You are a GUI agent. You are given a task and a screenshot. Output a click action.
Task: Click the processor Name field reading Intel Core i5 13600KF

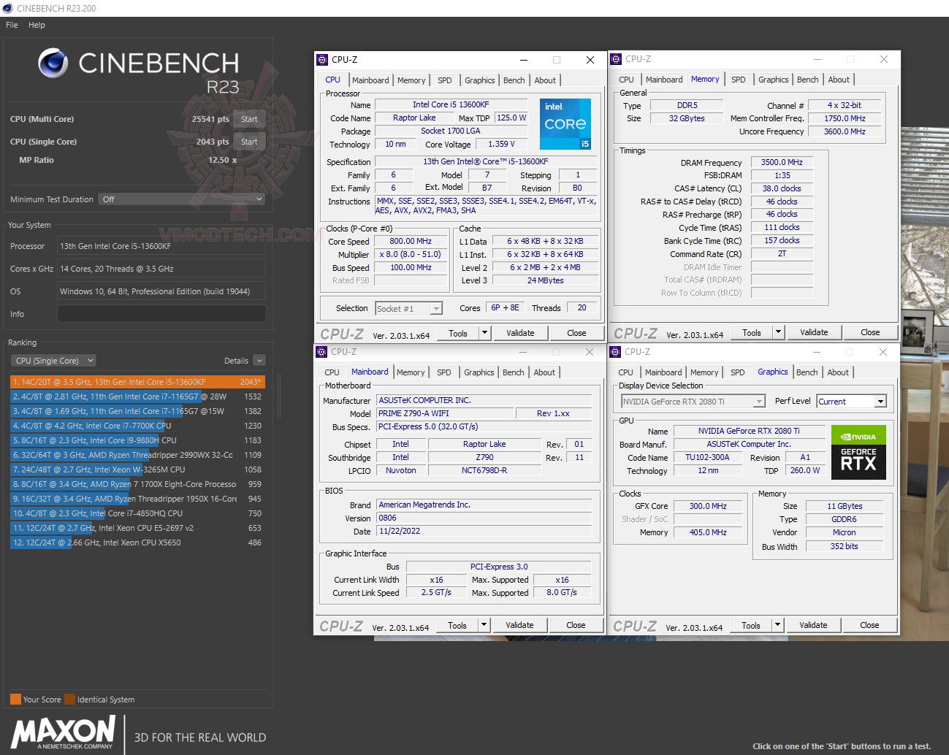[451, 105]
